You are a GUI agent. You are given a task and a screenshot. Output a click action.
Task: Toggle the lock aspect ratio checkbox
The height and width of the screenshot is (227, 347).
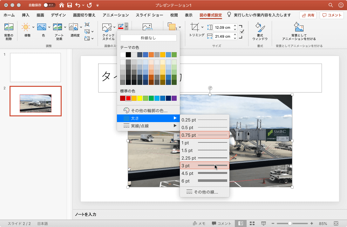(242, 31)
